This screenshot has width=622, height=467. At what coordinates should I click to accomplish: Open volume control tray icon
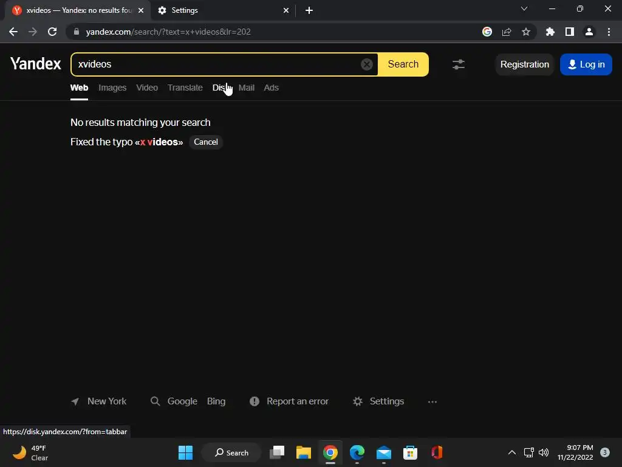(x=544, y=452)
